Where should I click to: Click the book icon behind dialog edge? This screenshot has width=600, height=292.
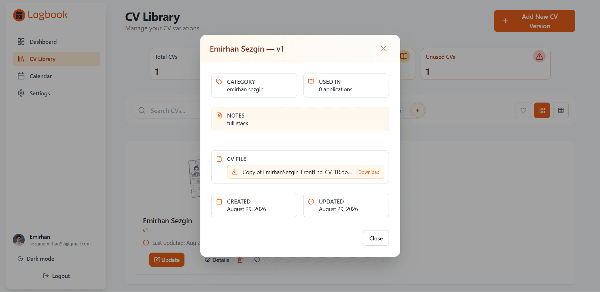click(404, 56)
